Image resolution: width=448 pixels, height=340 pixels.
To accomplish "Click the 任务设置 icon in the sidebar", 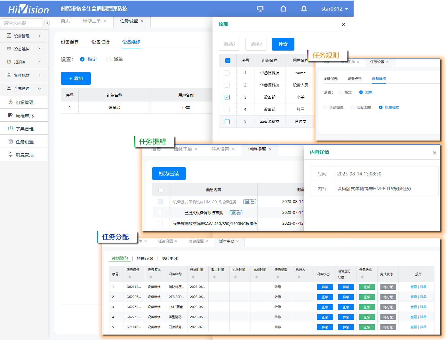I will (x=11, y=142).
